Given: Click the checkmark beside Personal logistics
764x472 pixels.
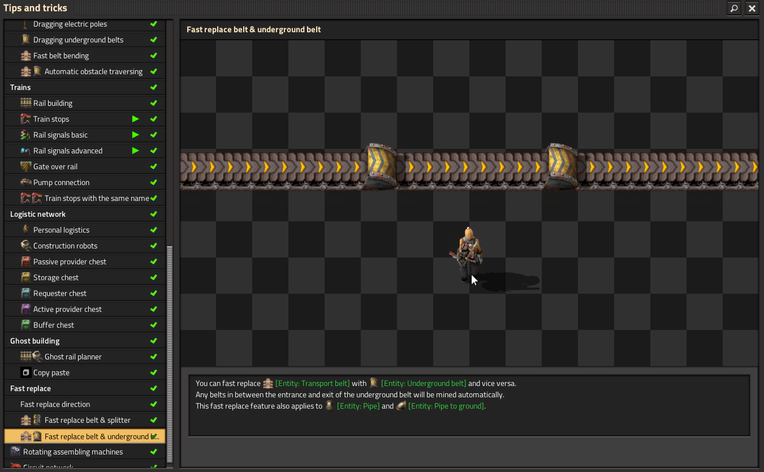Looking at the screenshot, I should pyautogui.click(x=153, y=230).
